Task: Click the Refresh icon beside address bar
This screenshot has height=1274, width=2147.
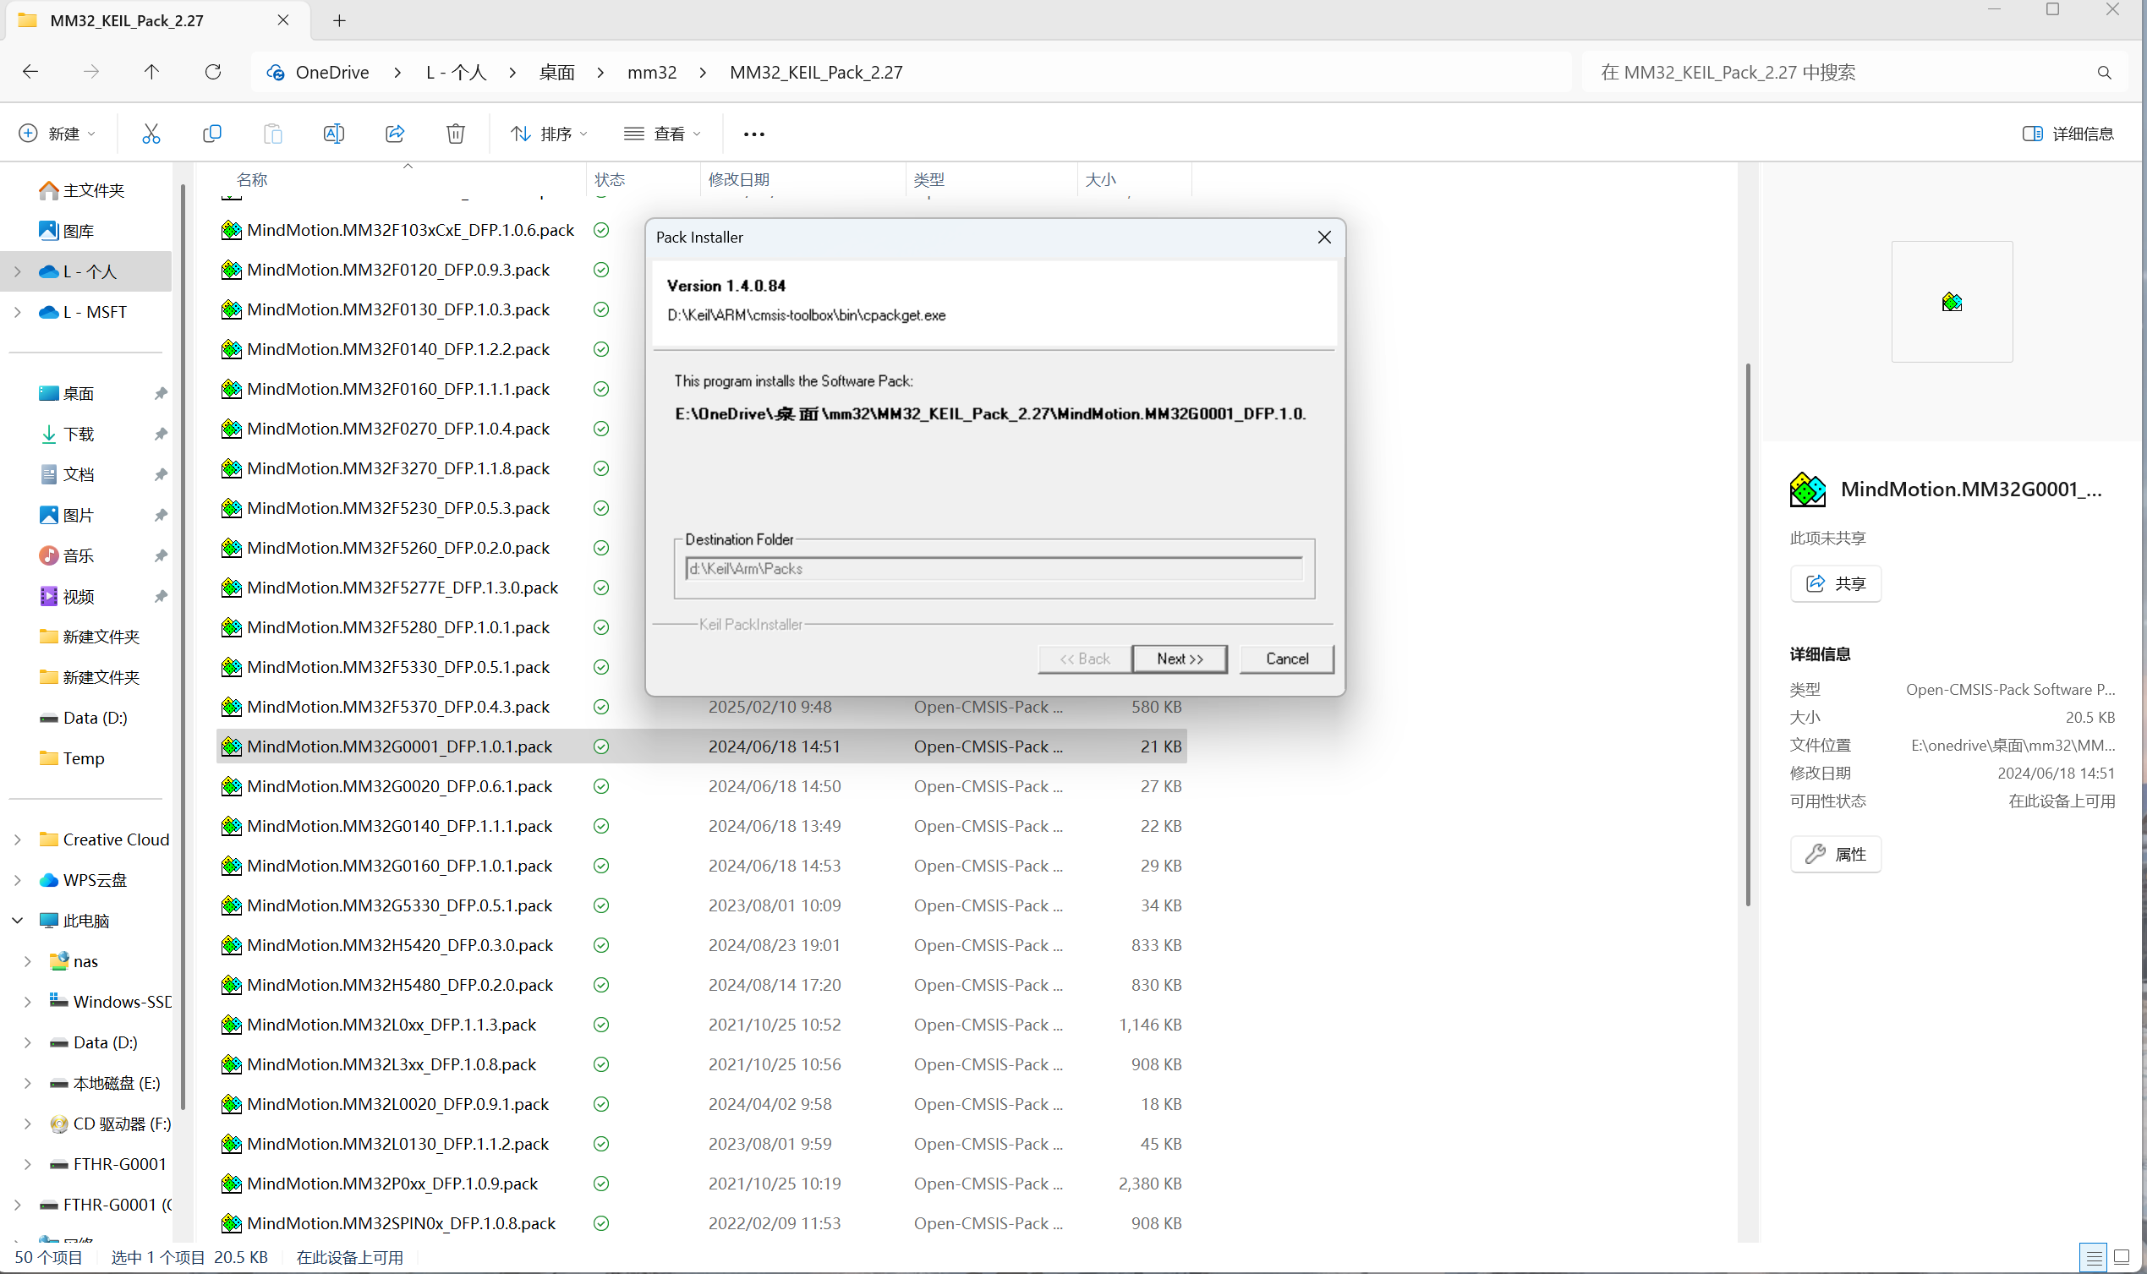Action: pyautogui.click(x=213, y=72)
